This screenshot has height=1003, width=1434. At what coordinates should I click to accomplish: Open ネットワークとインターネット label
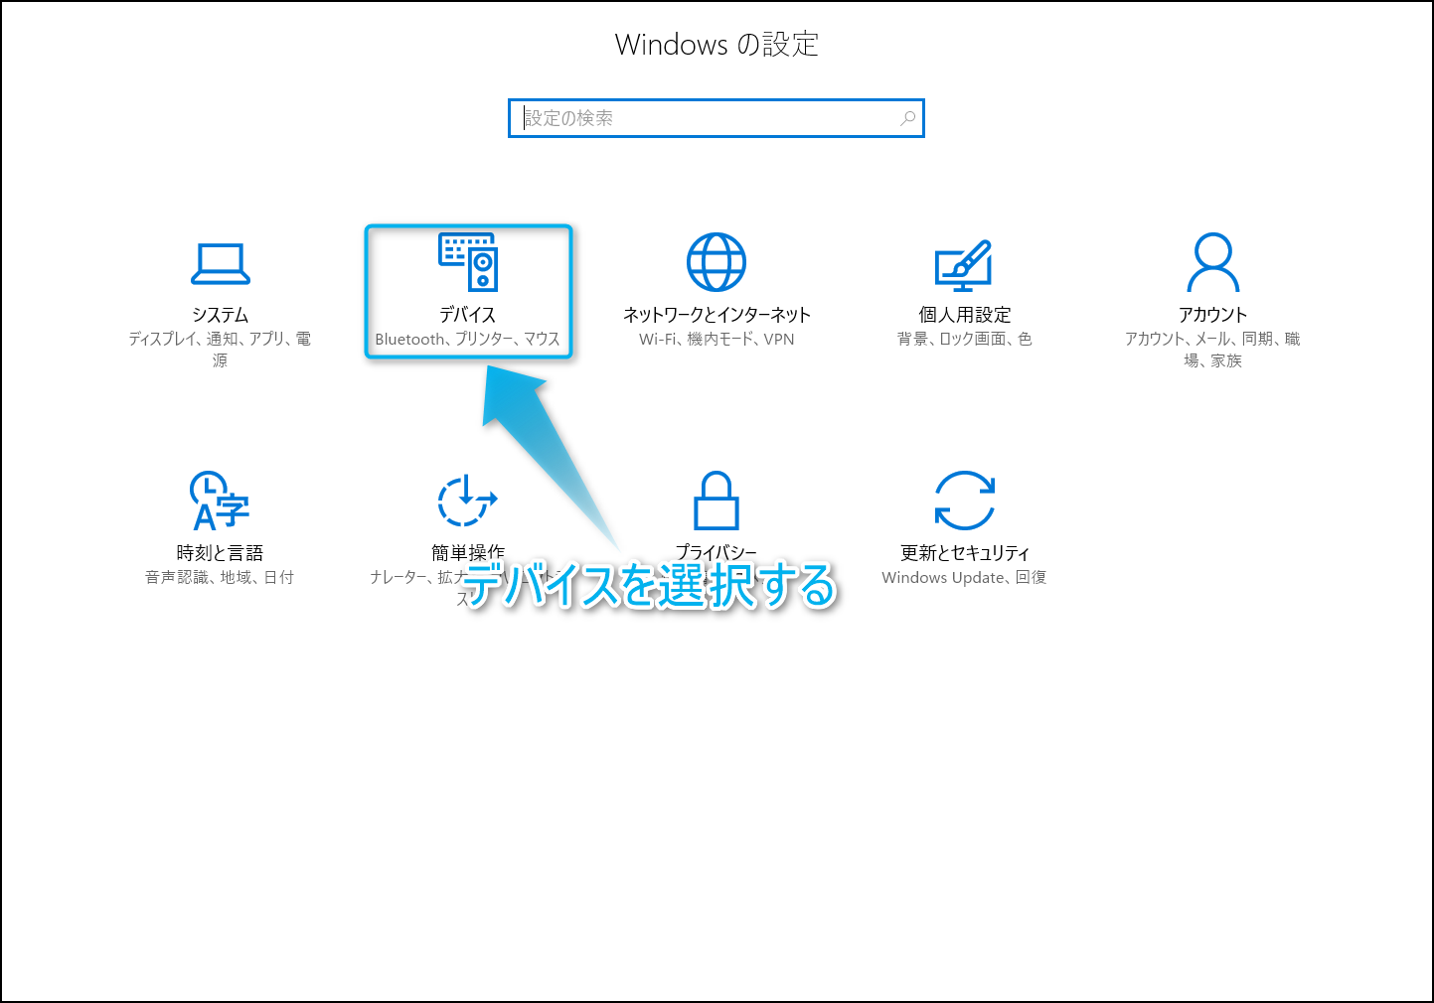(x=717, y=315)
